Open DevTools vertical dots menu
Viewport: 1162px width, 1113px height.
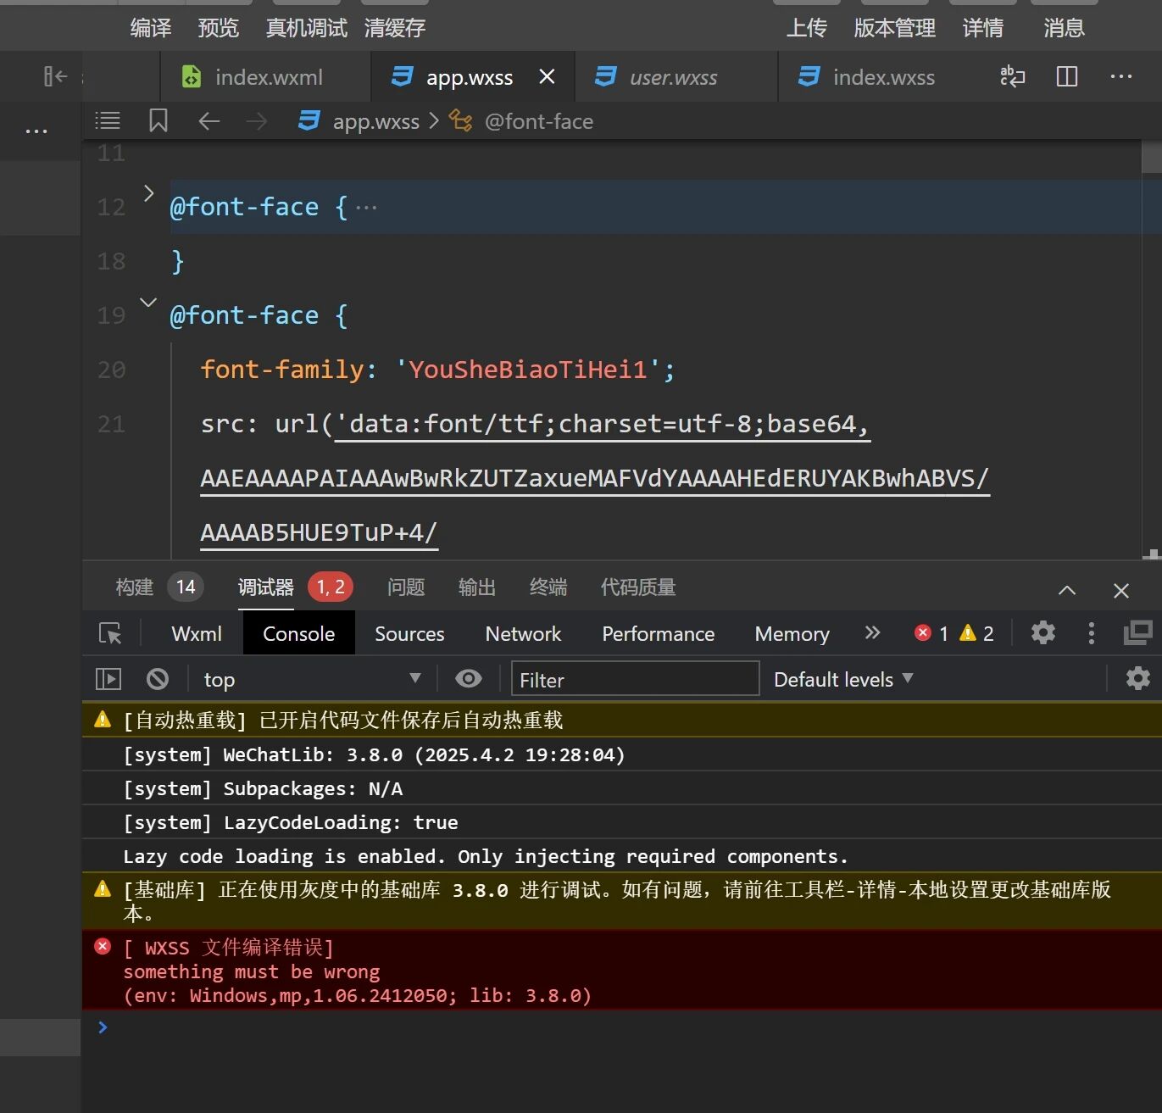click(1091, 632)
